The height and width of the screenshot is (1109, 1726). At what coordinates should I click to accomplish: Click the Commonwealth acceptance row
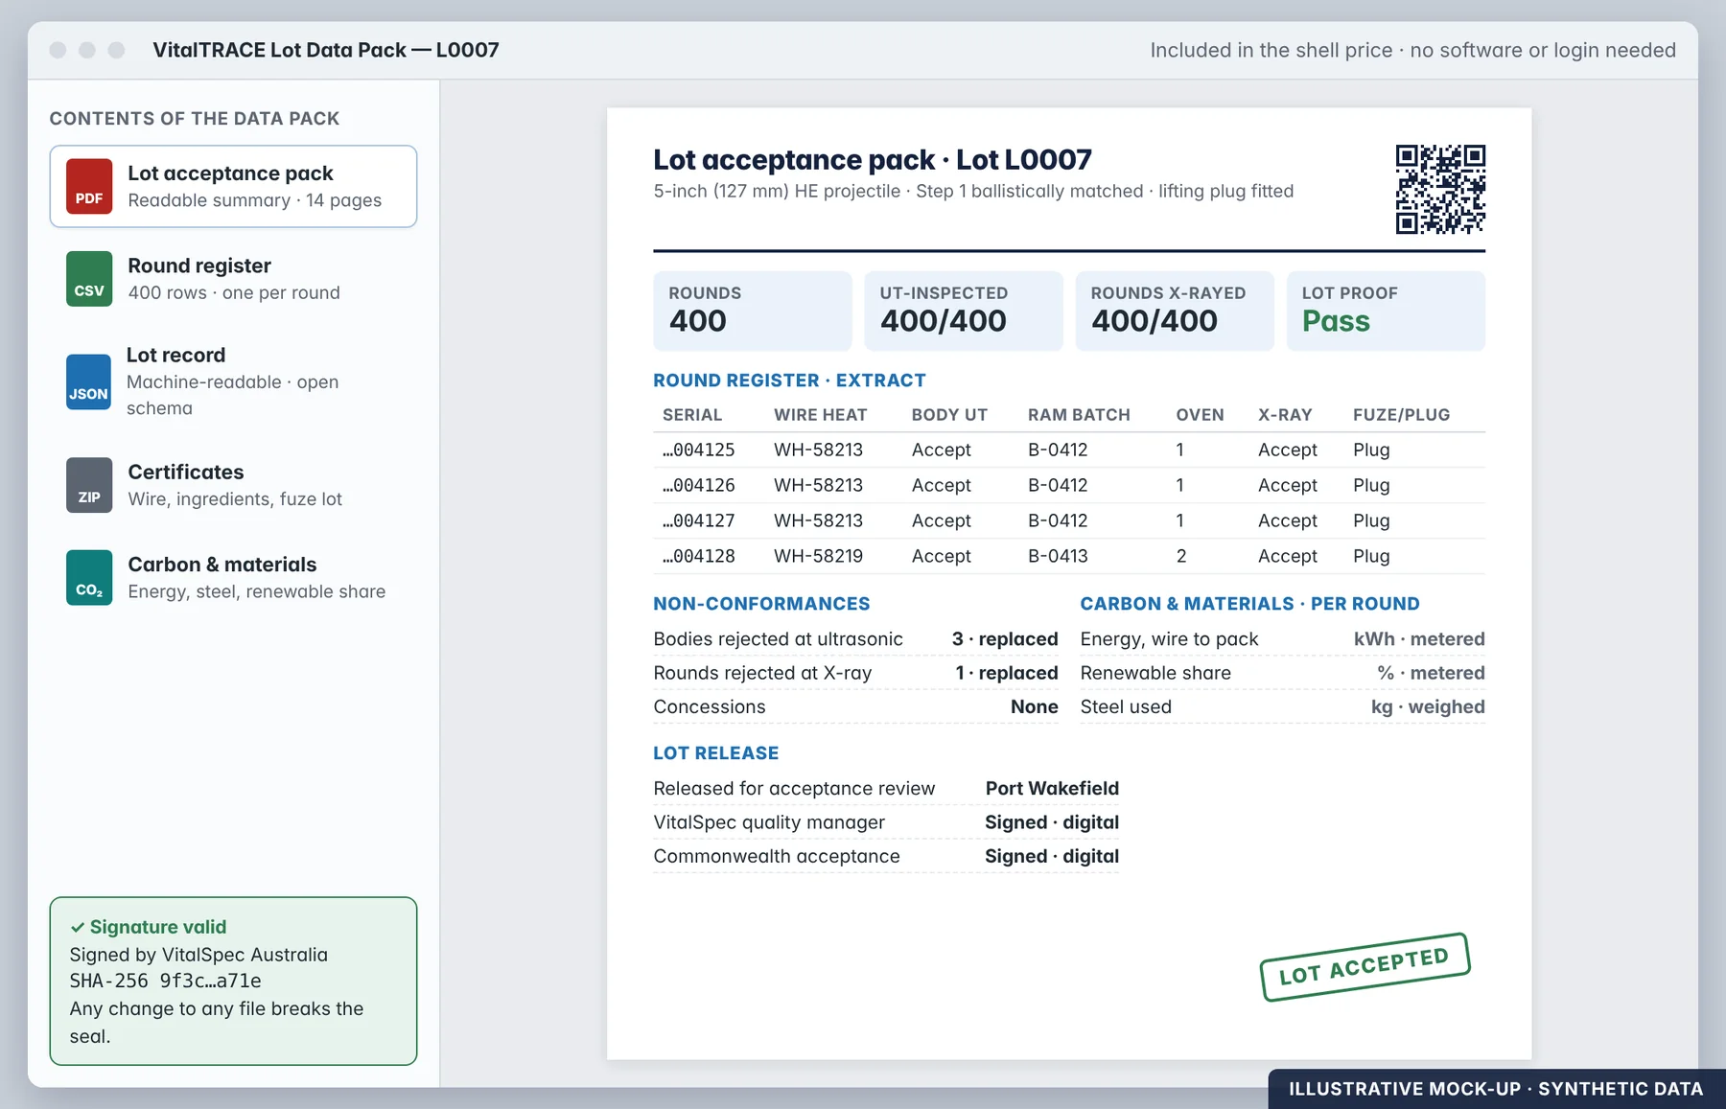(x=886, y=856)
